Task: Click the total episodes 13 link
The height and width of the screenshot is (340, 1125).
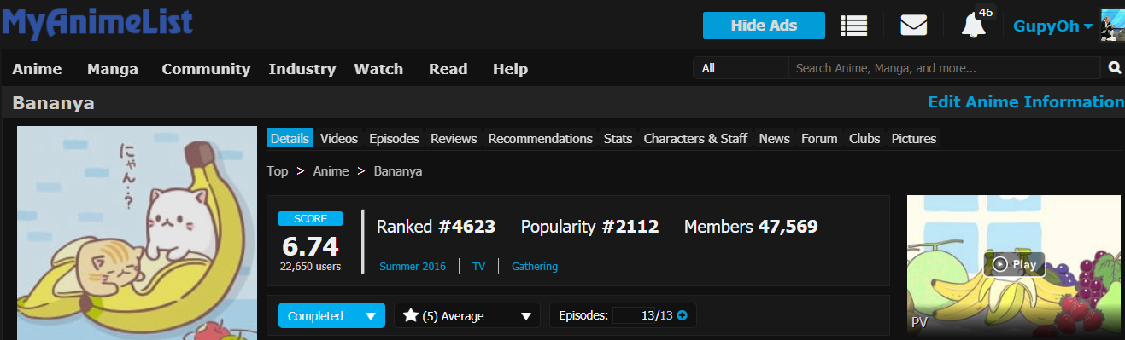Action: 665,316
